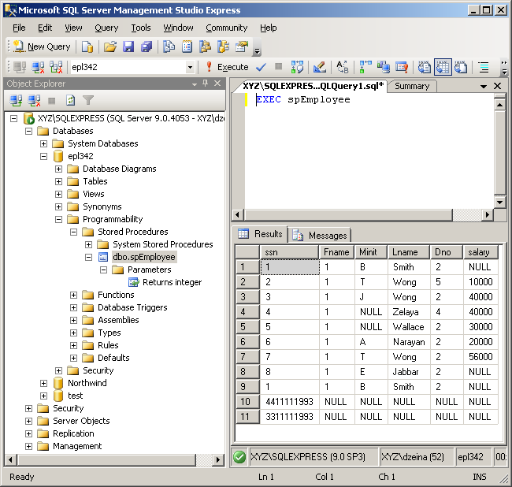512x487 pixels.
Task: Click the Save All icon
Action: coord(147,46)
